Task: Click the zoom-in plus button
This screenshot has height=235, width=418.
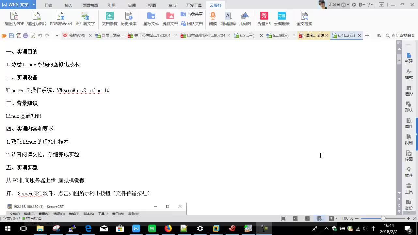Action: [409, 218]
